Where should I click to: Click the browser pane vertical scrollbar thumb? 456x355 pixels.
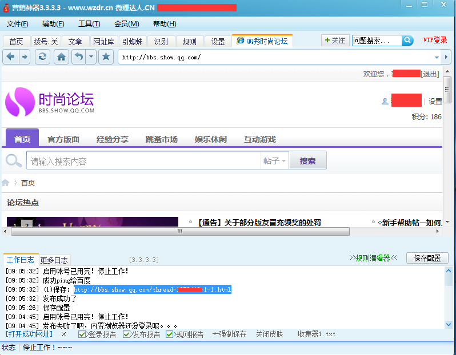(447, 90)
